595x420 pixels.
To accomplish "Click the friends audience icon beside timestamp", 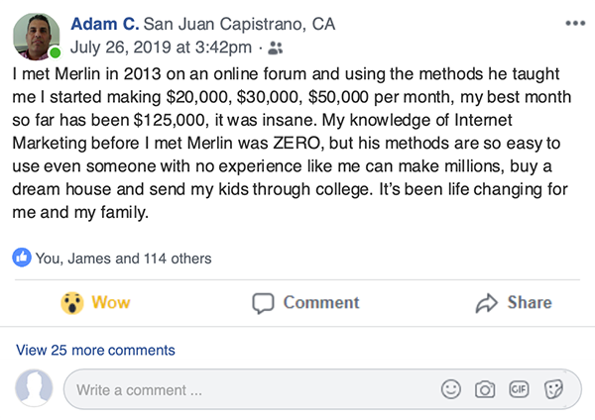I will point(275,47).
